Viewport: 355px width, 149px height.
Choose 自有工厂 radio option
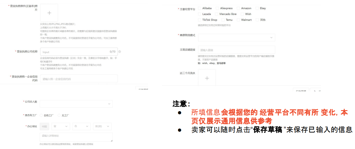click(x=41, y=115)
